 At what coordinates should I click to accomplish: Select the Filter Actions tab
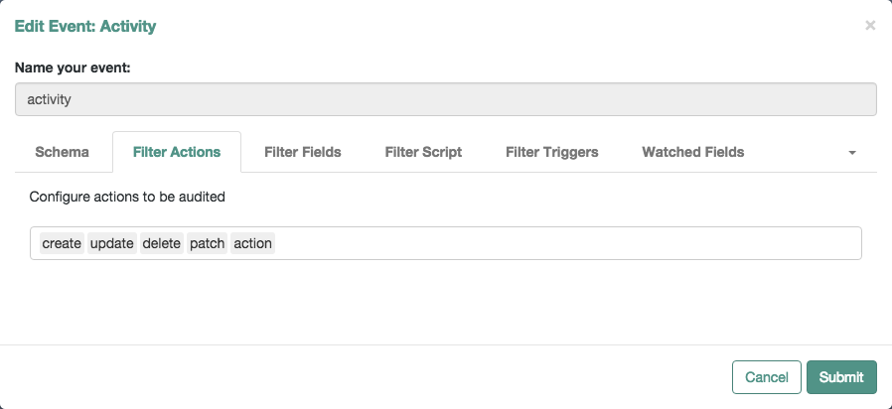[x=177, y=152]
